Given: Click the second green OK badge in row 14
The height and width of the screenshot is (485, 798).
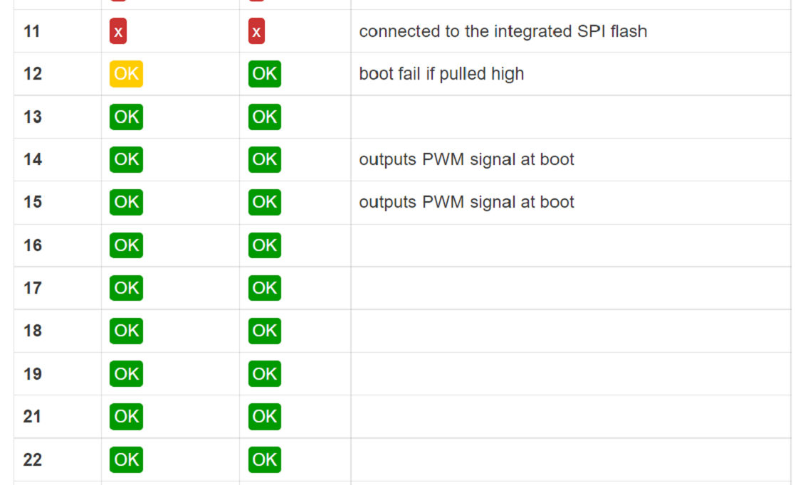Looking at the screenshot, I should coord(264,159).
